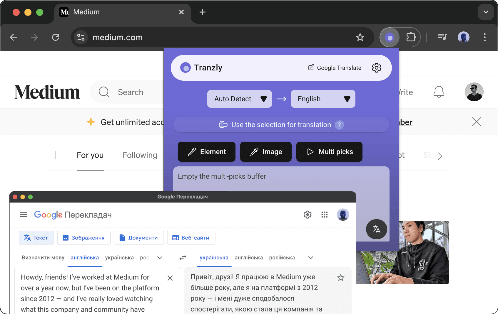Select англійська as the target language
The height and width of the screenshot is (314, 498).
pyautogui.click(x=249, y=258)
